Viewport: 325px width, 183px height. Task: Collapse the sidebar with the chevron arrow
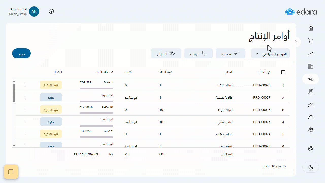pos(296,42)
